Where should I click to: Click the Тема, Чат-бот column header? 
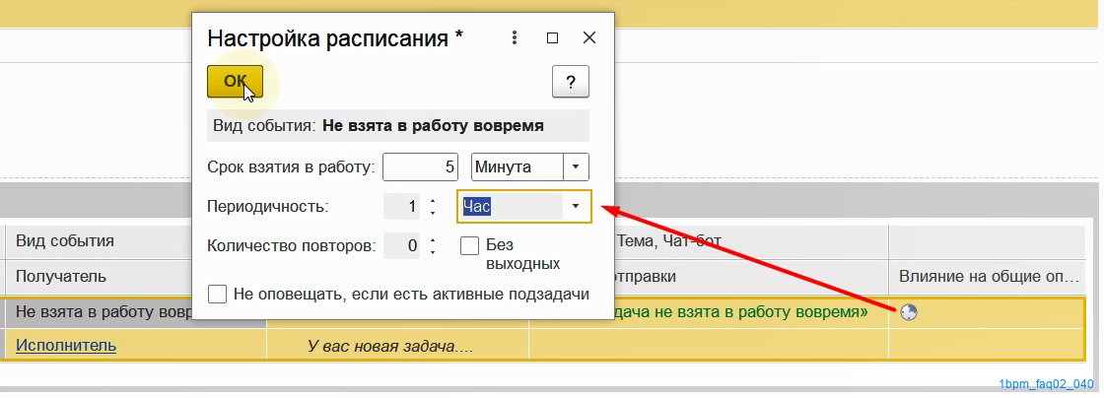[750, 240]
